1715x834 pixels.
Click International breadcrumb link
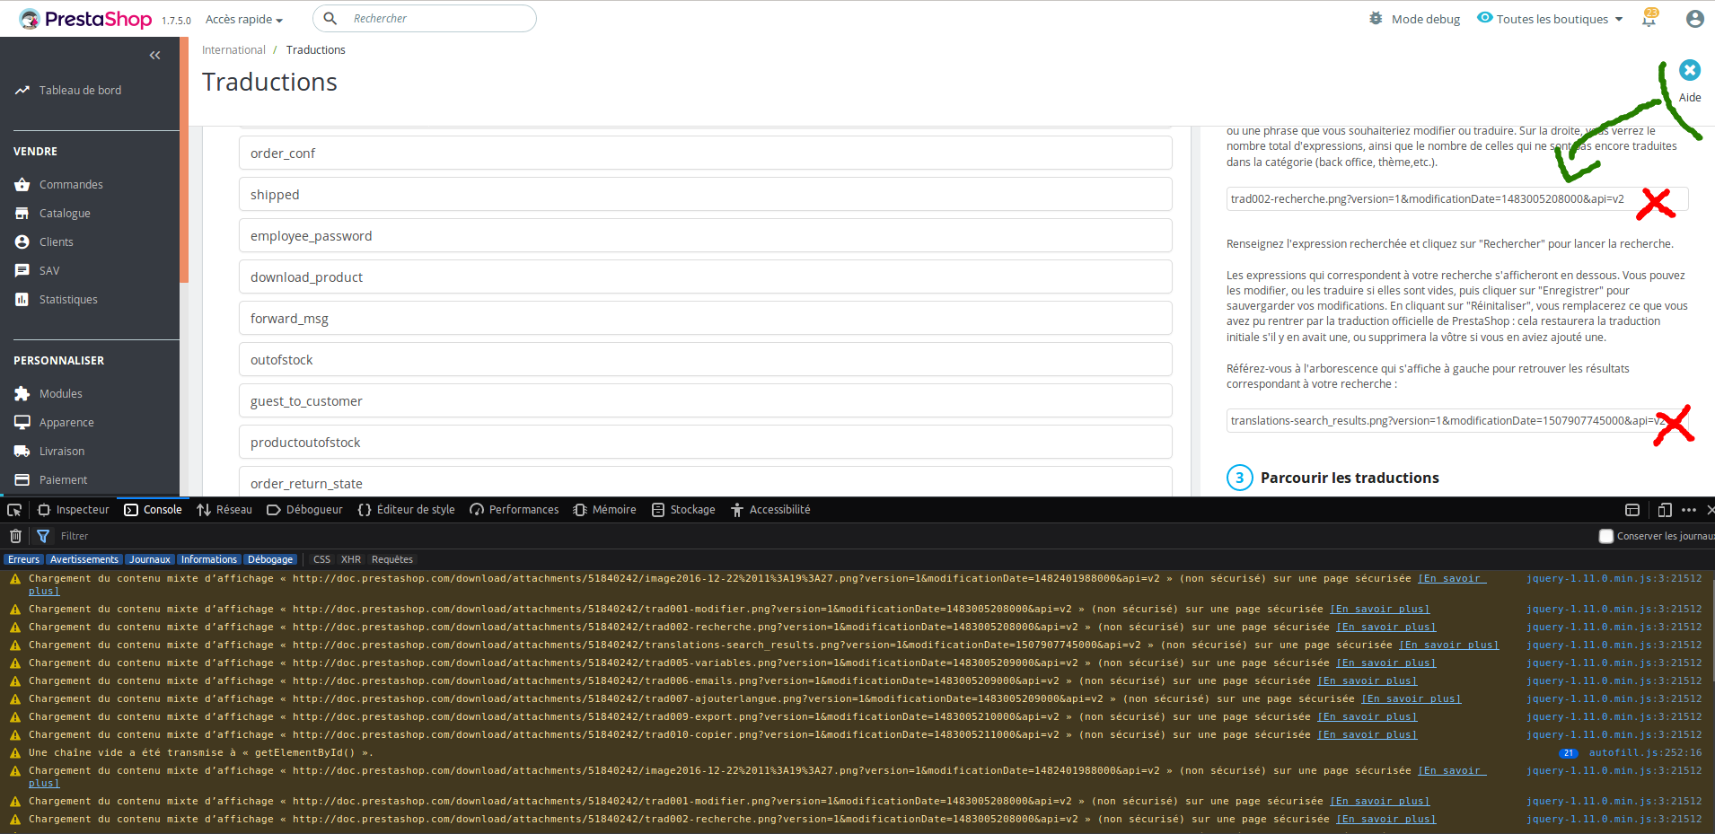(233, 50)
